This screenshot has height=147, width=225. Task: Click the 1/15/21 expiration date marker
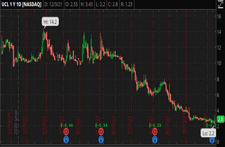(25, 125)
